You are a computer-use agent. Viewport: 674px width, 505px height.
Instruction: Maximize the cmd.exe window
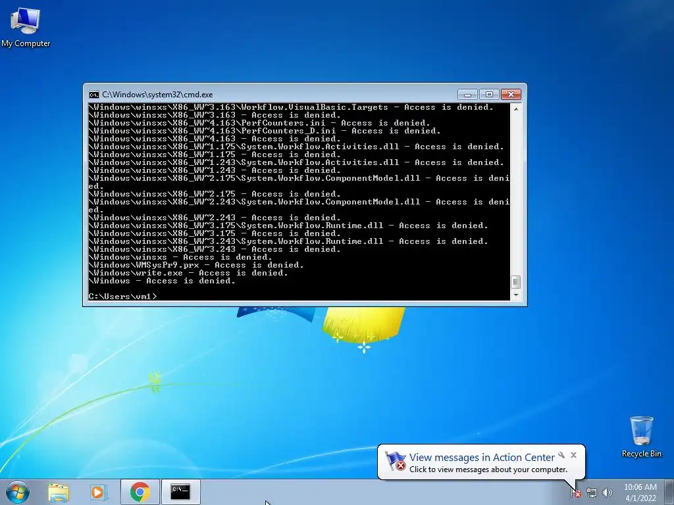[489, 95]
